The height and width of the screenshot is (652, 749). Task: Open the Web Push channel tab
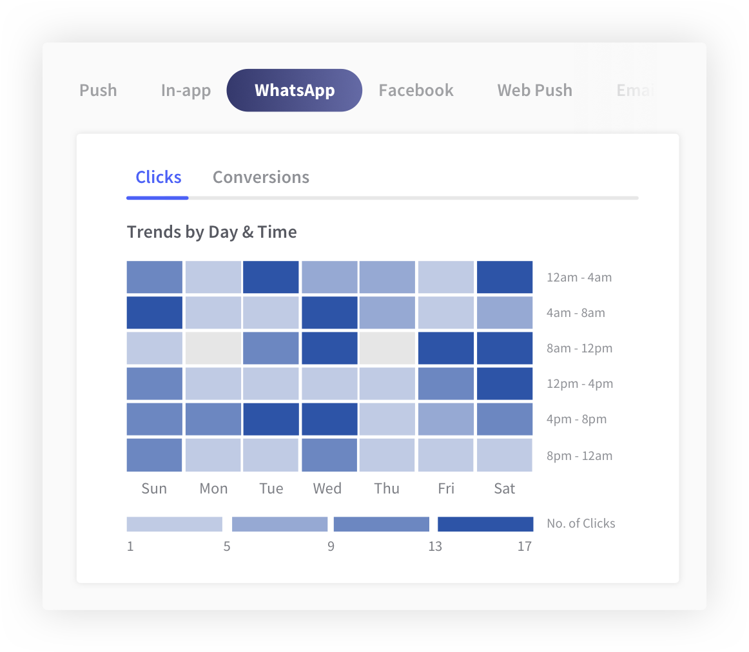coord(534,90)
